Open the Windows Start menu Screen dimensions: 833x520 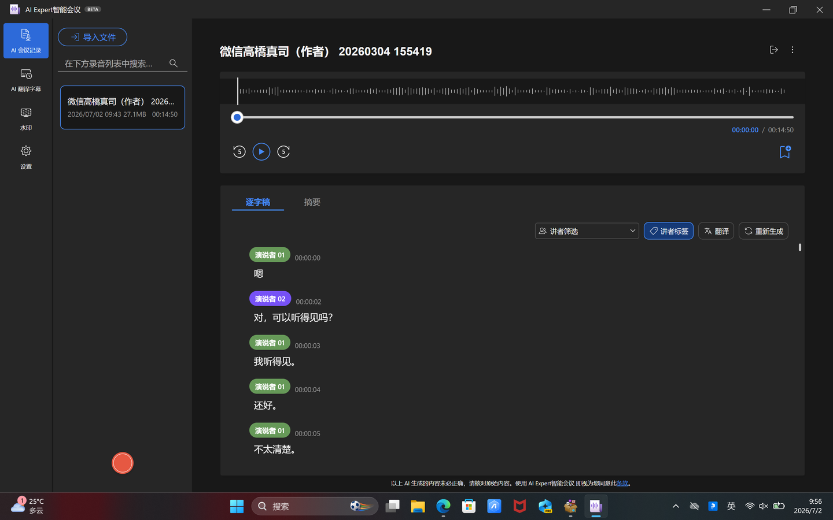click(237, 506)
